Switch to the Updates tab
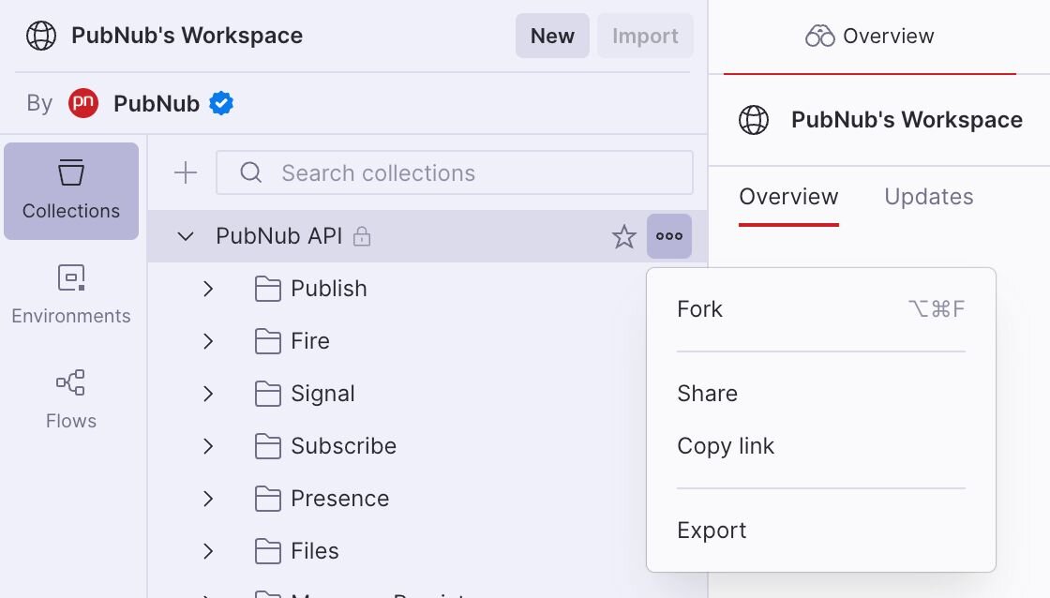Screen dimensions: 1050x598 click(929, 197)
